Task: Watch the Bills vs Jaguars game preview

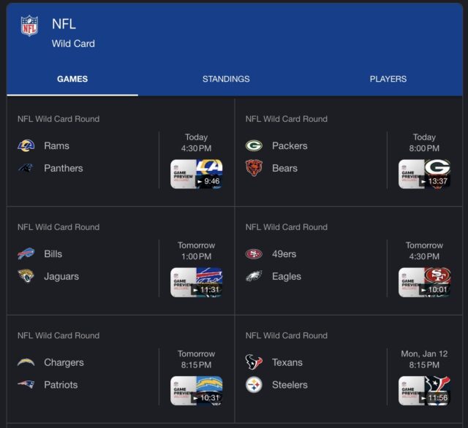Action: [196, 283]
